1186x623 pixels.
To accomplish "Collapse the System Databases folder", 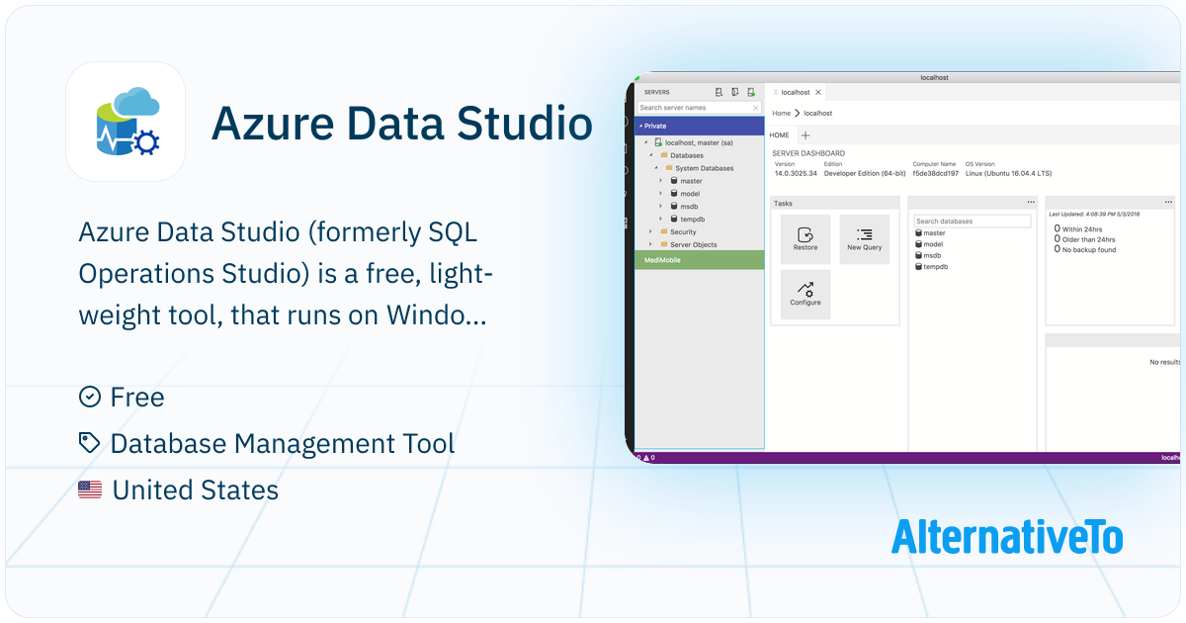I will click(x=656, y=168).
